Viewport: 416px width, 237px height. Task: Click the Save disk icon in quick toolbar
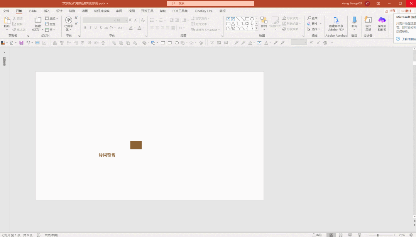click(x=21, y=43)
